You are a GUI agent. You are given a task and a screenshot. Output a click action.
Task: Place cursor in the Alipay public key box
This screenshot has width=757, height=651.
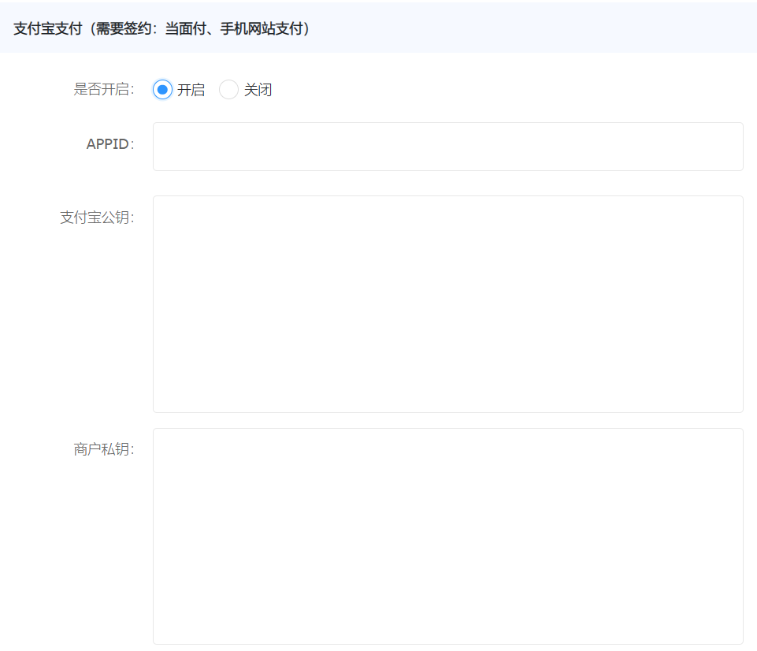click(447, 303)
